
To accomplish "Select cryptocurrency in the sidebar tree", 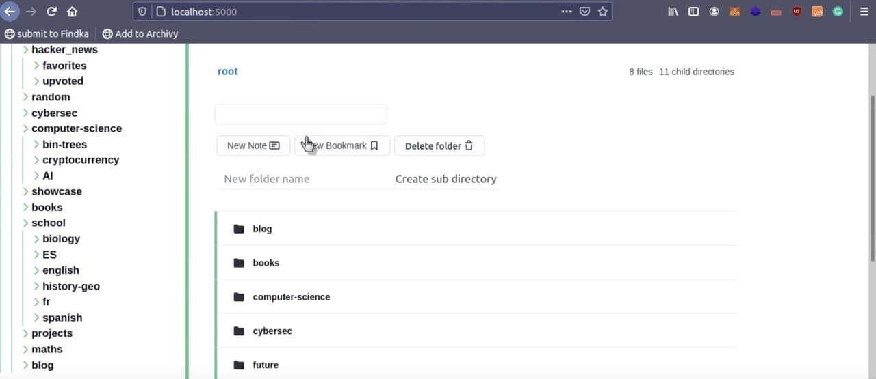I will coord(81,160).
